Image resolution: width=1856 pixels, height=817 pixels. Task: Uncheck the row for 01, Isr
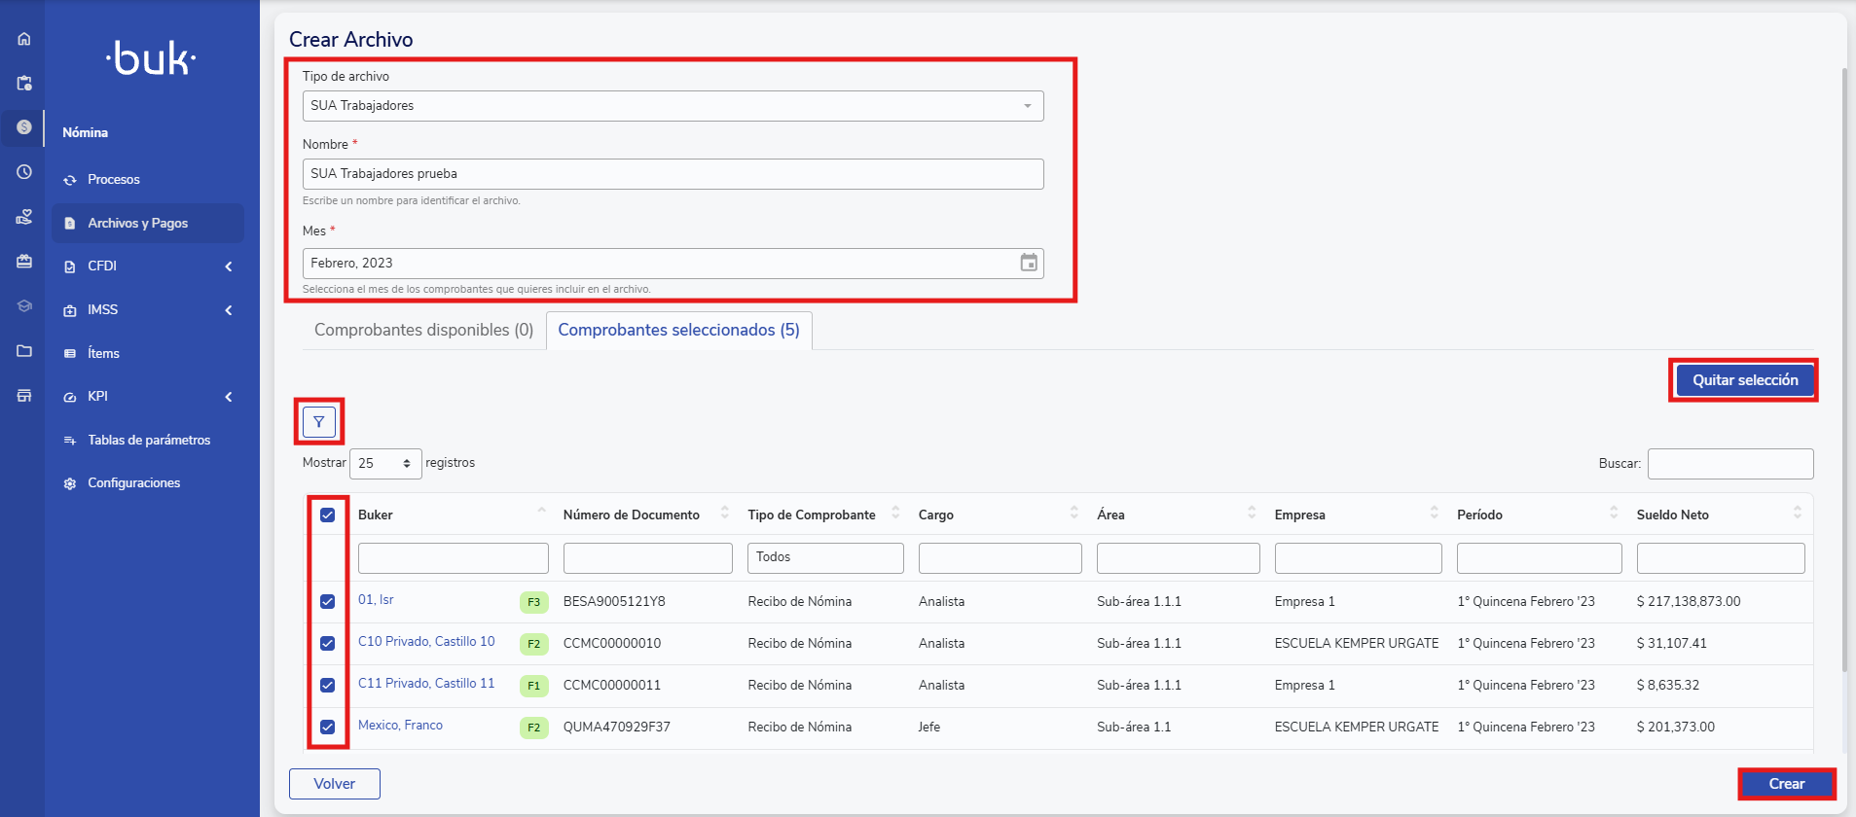(328, 602)
